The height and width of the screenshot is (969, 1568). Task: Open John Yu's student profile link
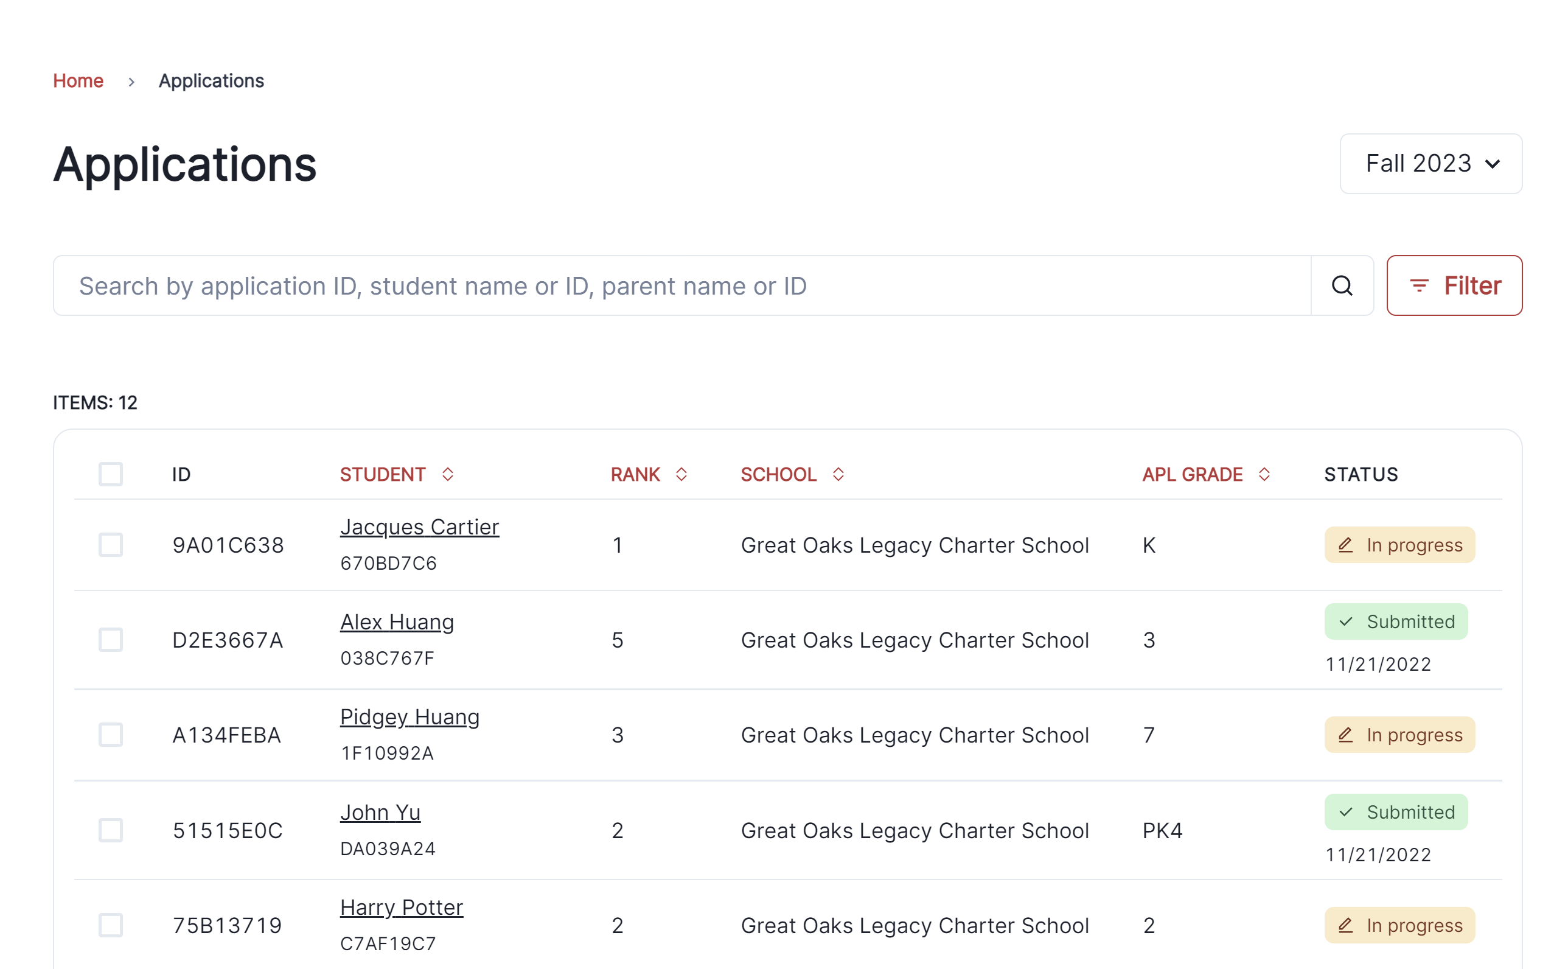click(380, 812)
